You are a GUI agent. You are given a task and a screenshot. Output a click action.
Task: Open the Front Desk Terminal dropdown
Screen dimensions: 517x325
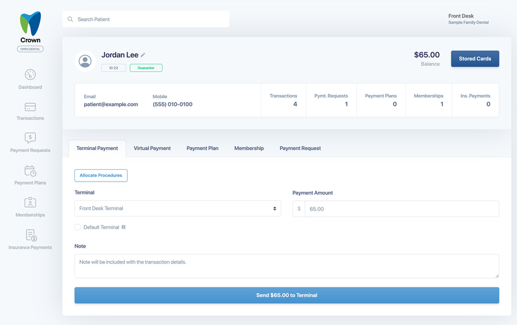178,209
